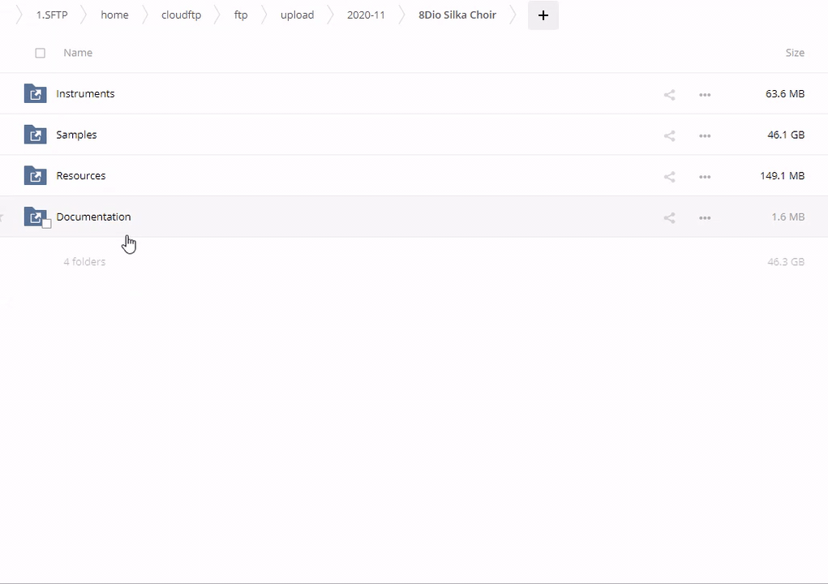
Task: Click the plus button in breadcrumb bar
Action: 543,15
